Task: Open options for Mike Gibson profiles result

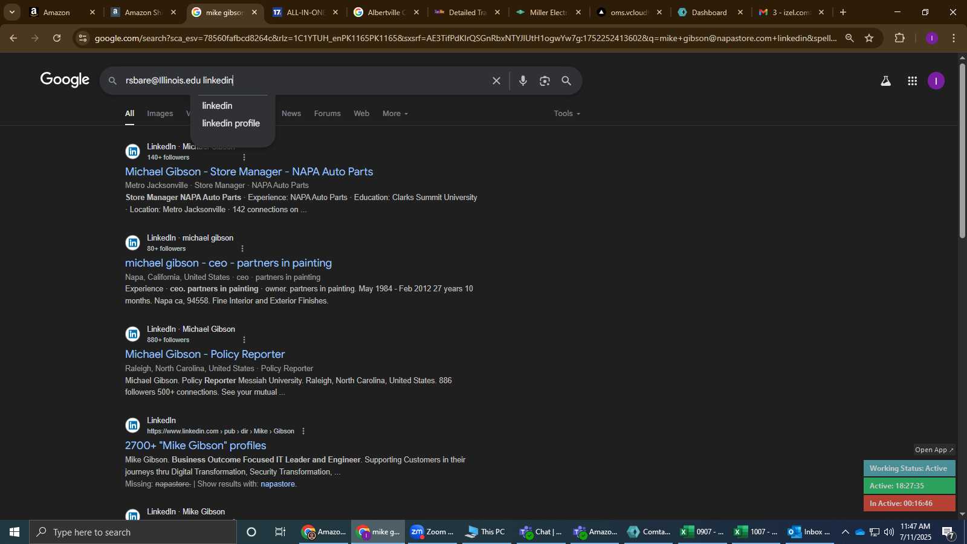Action: pyautogui.click(x=303, y=431)
